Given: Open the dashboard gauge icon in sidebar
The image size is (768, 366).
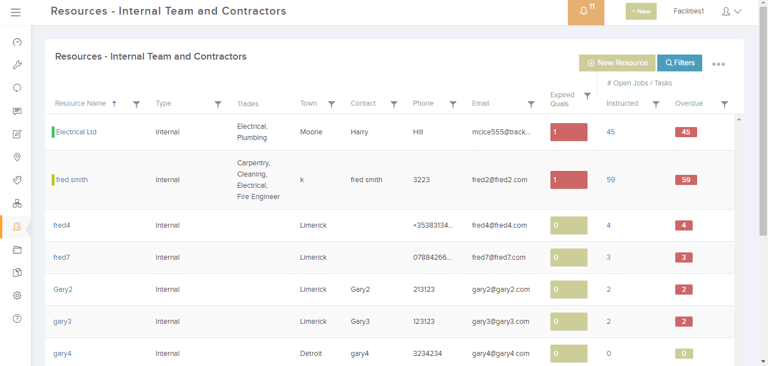Looking at the screenshot, I should coord(17,42).
